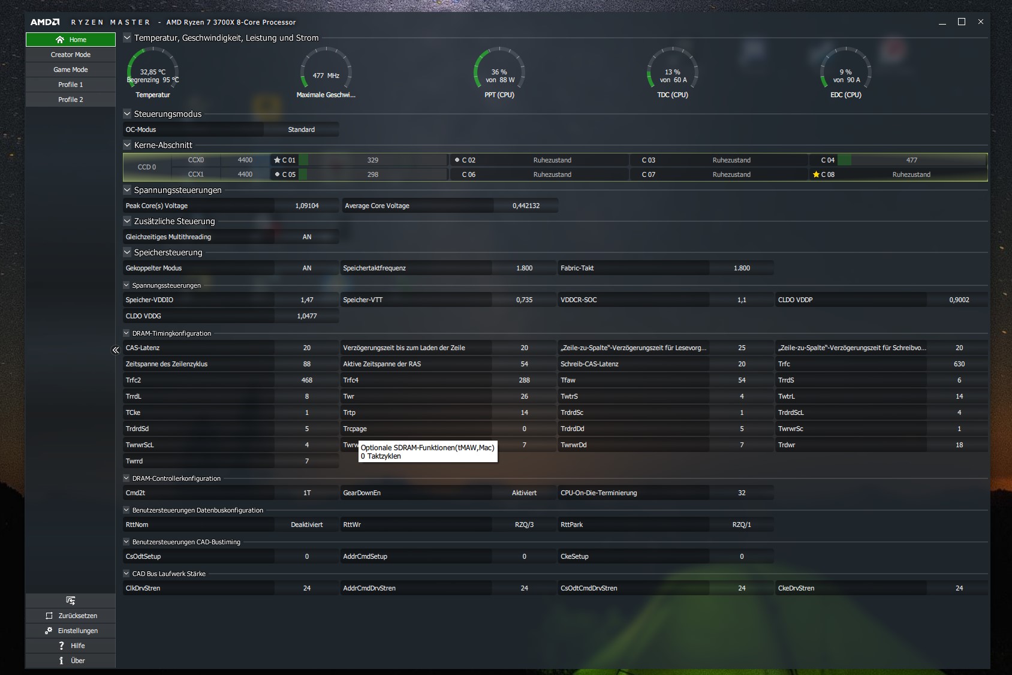The width and height of the screenshot is (1012, 675).
Task: Click GearDownEn Aktiviert value
Action: point(525,493)
